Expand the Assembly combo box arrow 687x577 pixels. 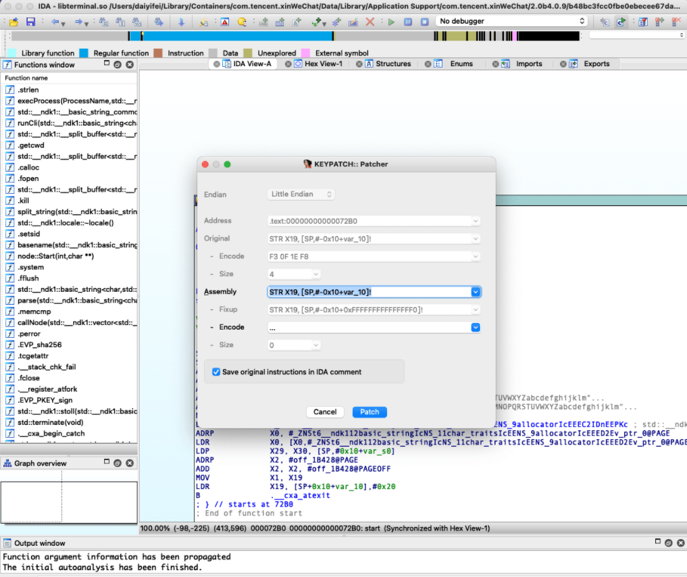[x=476, y=292]
